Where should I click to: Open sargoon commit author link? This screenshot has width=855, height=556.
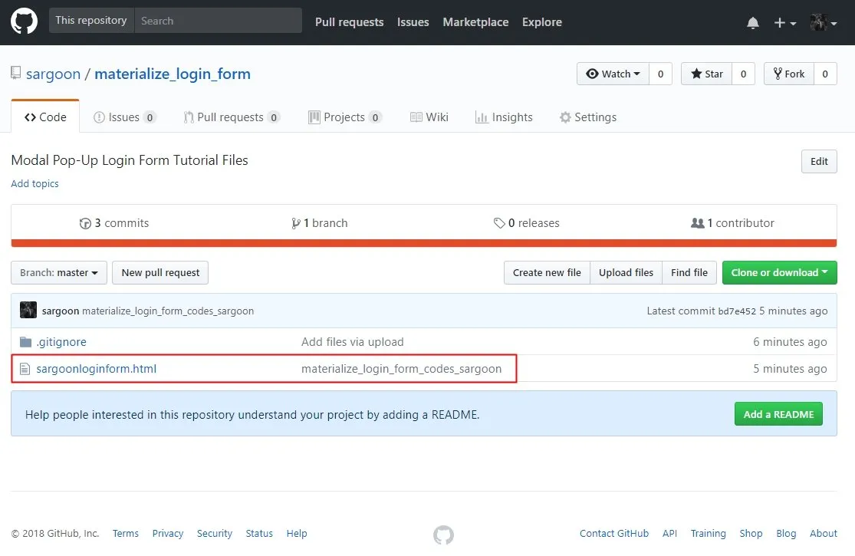[x=61, y=311]
